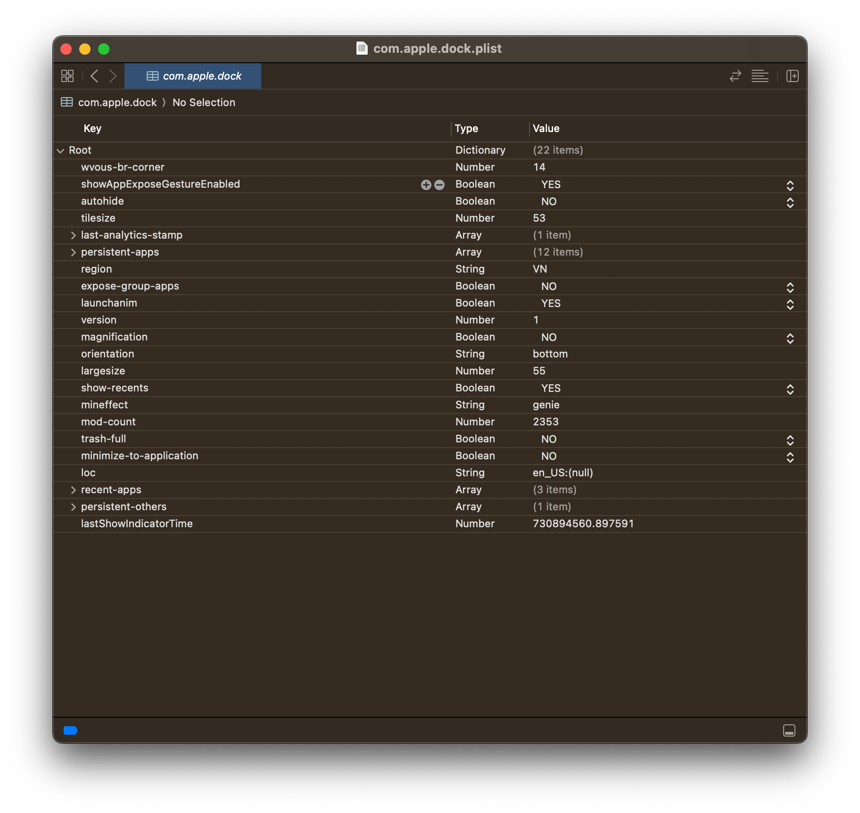Open the related items grid menu
Viewport: 860px width, 813px height.
[x=67, y=76]
